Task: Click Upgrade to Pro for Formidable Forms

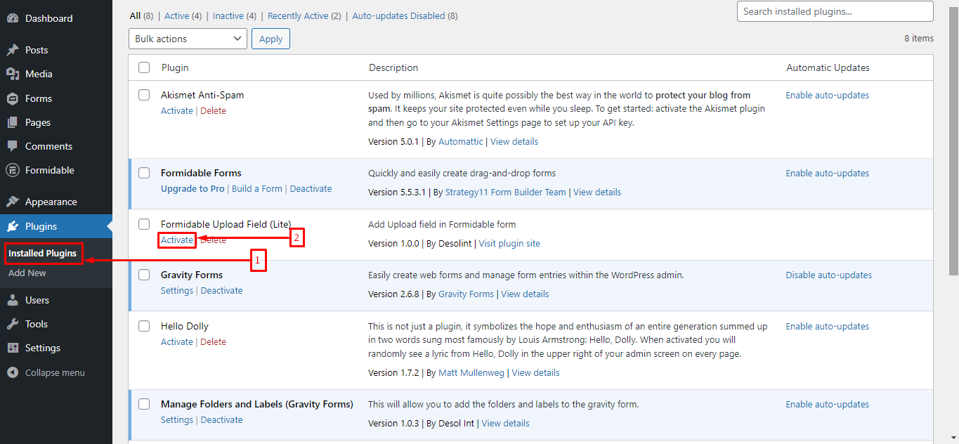Action: pyautogui.click(x=193, y=188)
